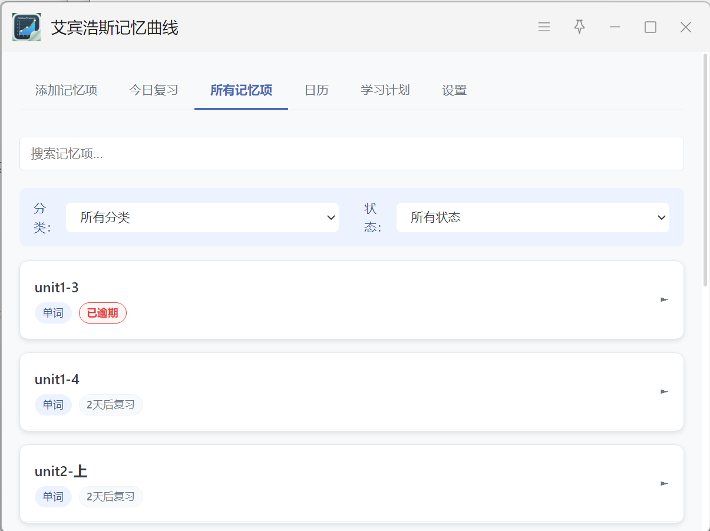710x531 pixels.
Task: Expand unit1-4 item with its arrow
Action: [664, 392]
